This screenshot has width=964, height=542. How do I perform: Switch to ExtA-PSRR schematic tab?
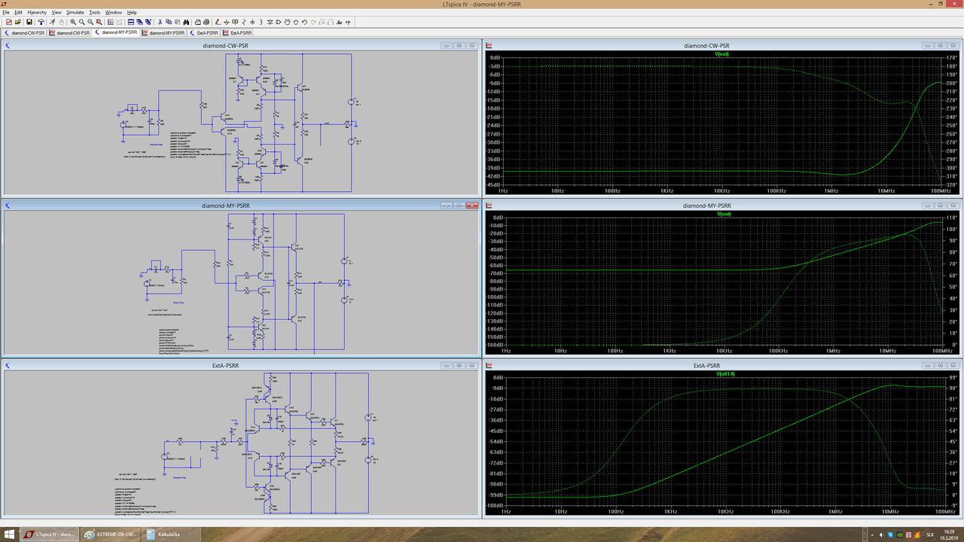pyautogui.click(x=205, y=32)
